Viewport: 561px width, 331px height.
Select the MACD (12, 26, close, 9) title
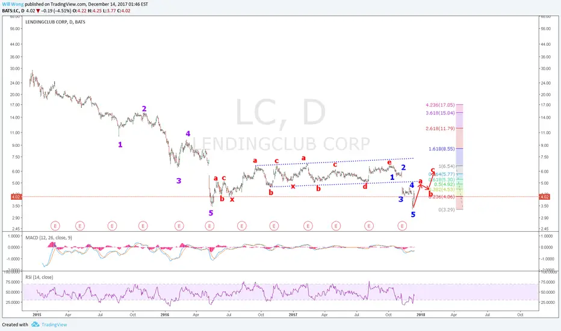click(x=49, y=238)
